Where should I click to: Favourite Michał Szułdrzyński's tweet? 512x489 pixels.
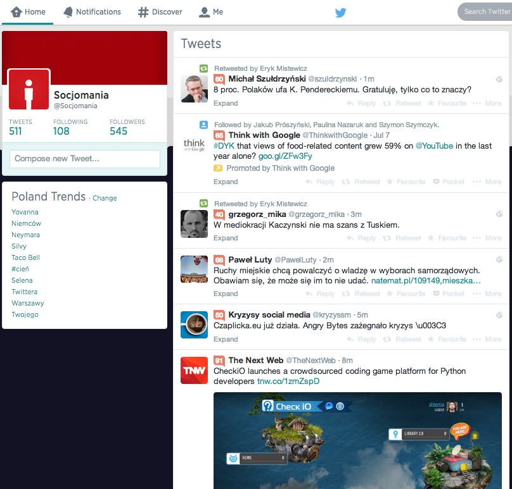click(x=447, y=103)
